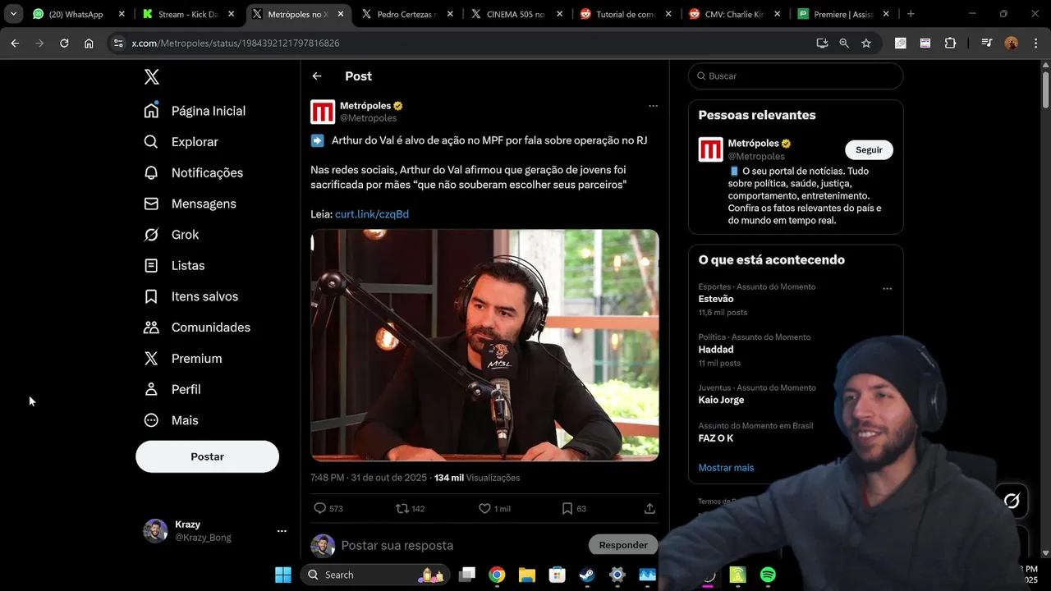
Task: Click the taskbar Search box
Action: point(374,575)
